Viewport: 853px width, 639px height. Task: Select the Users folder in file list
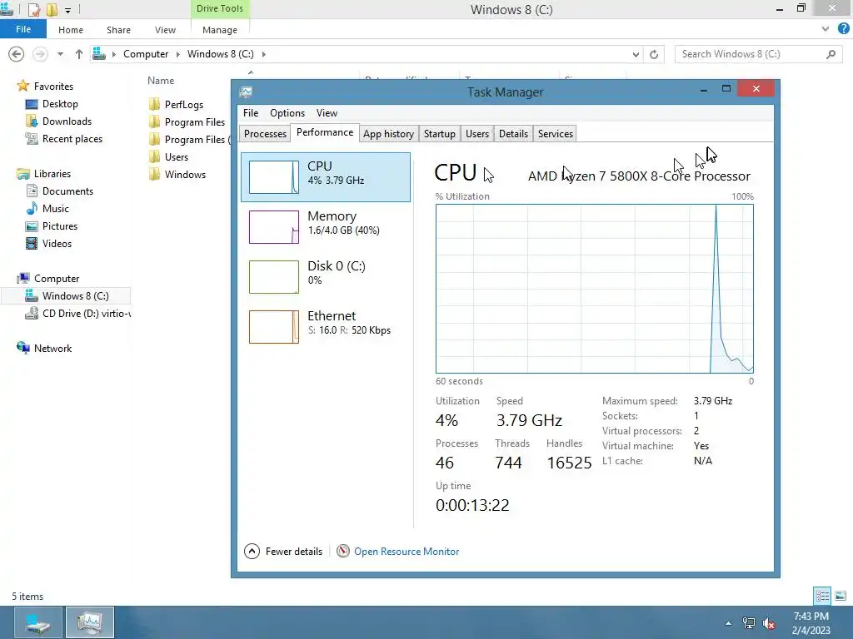click(x=176, y=157)
